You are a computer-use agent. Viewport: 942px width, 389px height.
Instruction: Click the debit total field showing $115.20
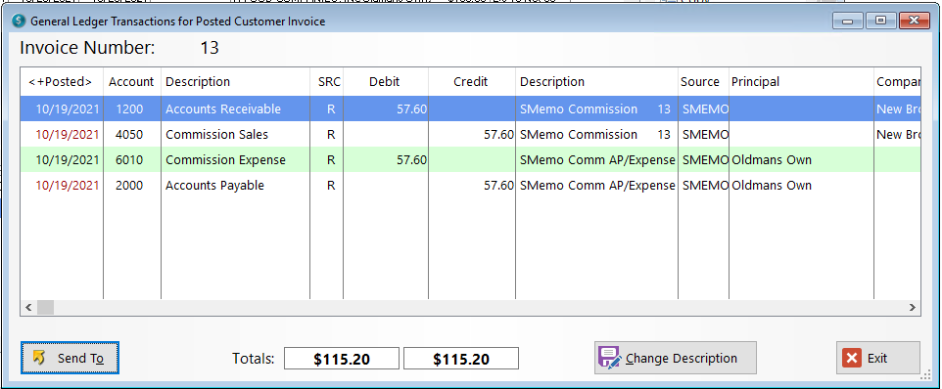click(x=341, y=359)
